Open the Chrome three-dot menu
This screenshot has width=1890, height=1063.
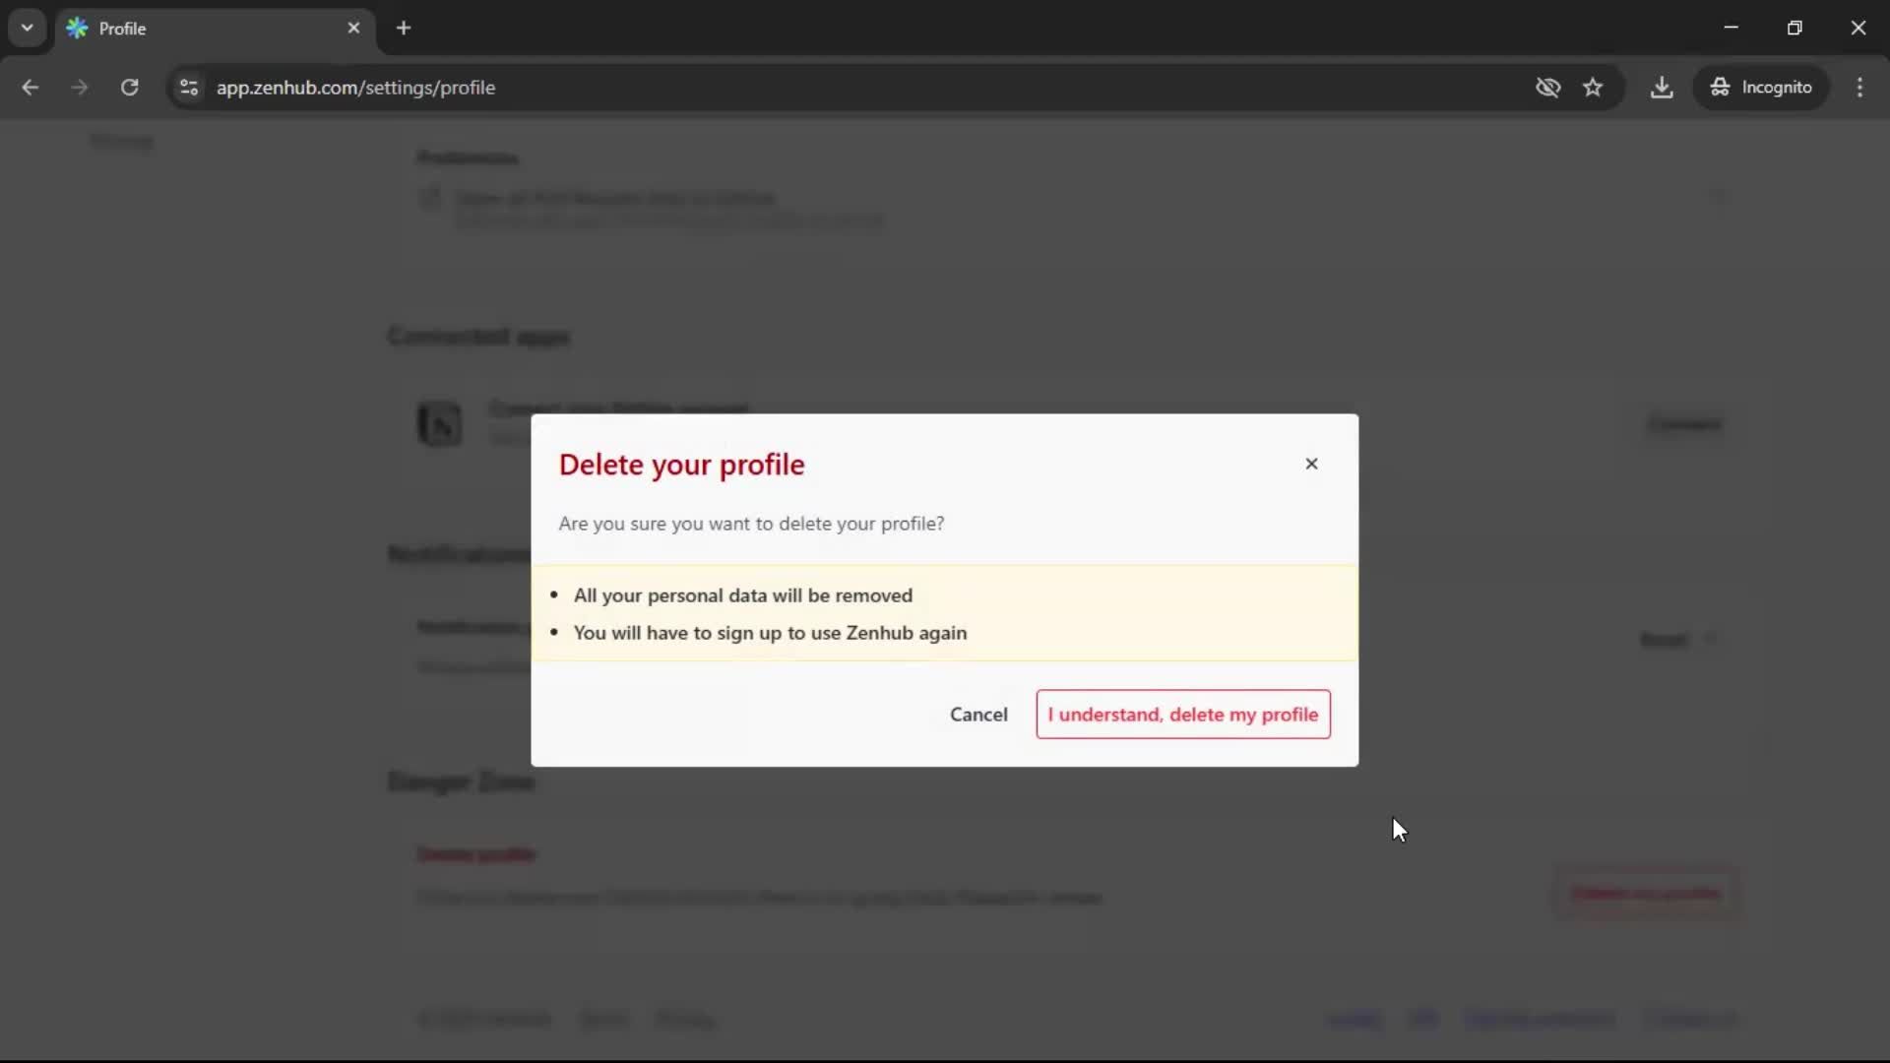click(1859, 88)
